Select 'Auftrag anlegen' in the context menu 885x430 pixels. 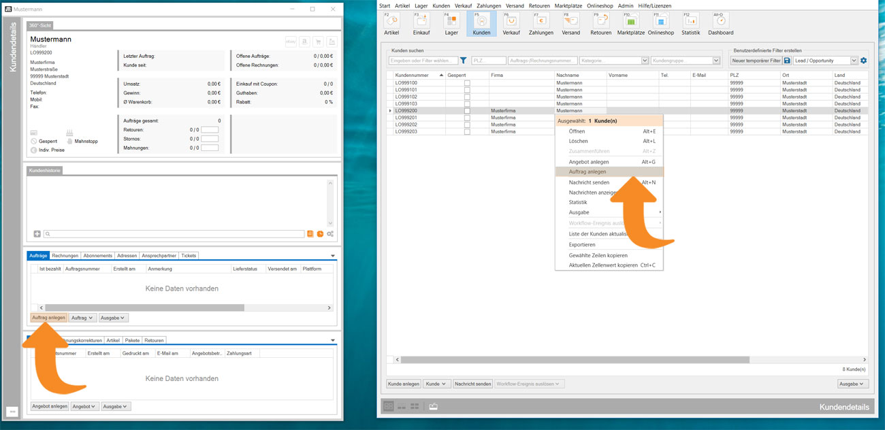pos(588,172)
